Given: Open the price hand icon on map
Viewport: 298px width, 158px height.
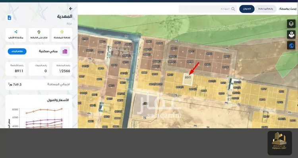Looking at the screenshot, I should tap(291, 35).
